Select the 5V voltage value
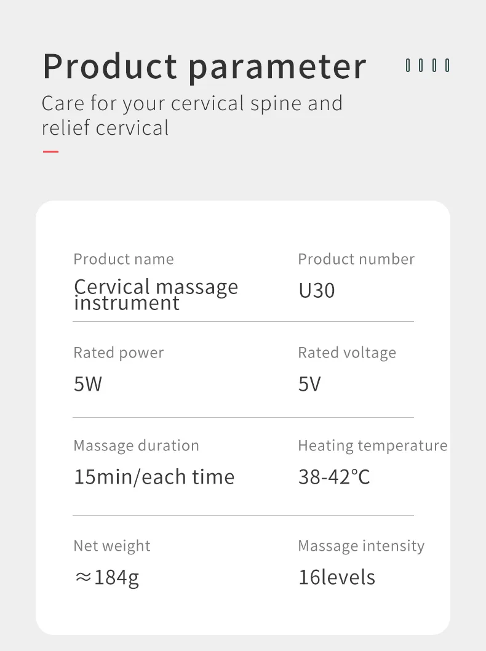Viewport: 486px width, 651px height. (309, 383)
